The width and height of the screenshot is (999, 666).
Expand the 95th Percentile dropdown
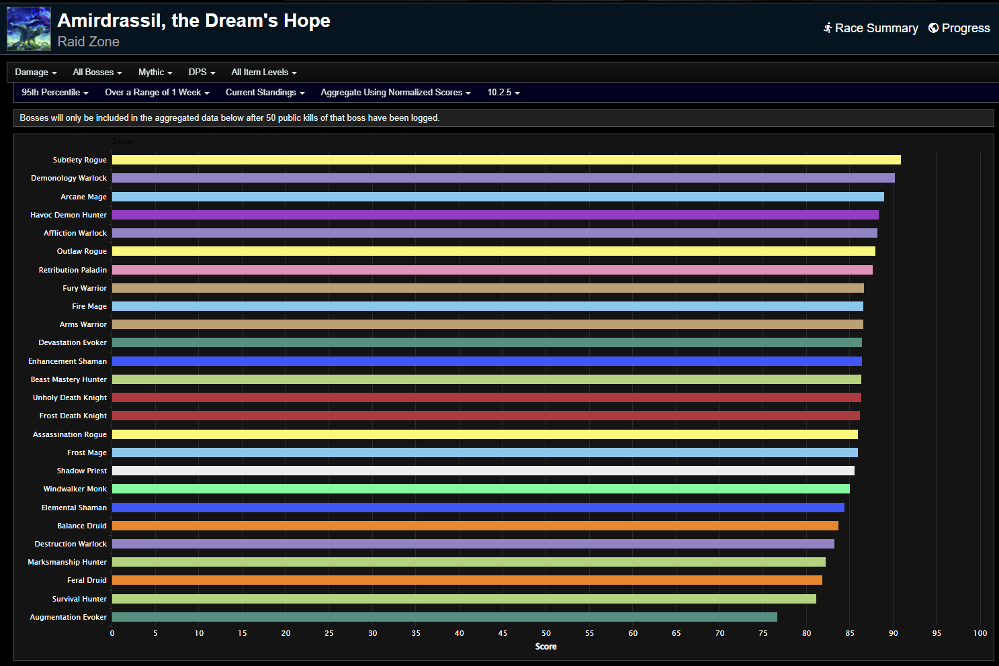pyautogui.click(x=55, y=93)
